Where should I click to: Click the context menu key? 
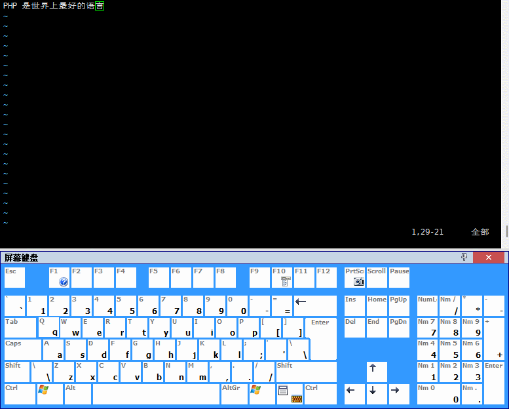pyautogui.click(x=290, y=394)
